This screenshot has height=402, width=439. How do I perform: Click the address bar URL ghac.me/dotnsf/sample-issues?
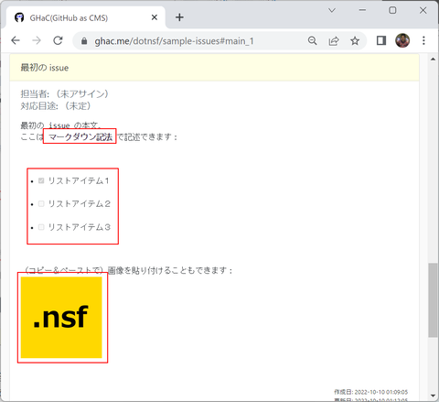click(174, 41)
